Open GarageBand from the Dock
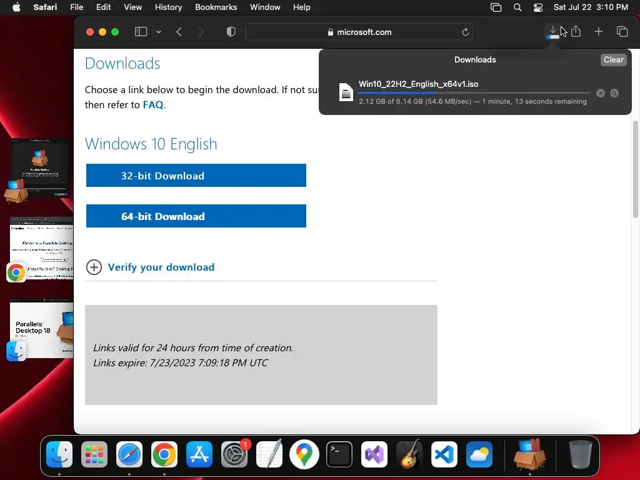 click(x=409, y=454)
